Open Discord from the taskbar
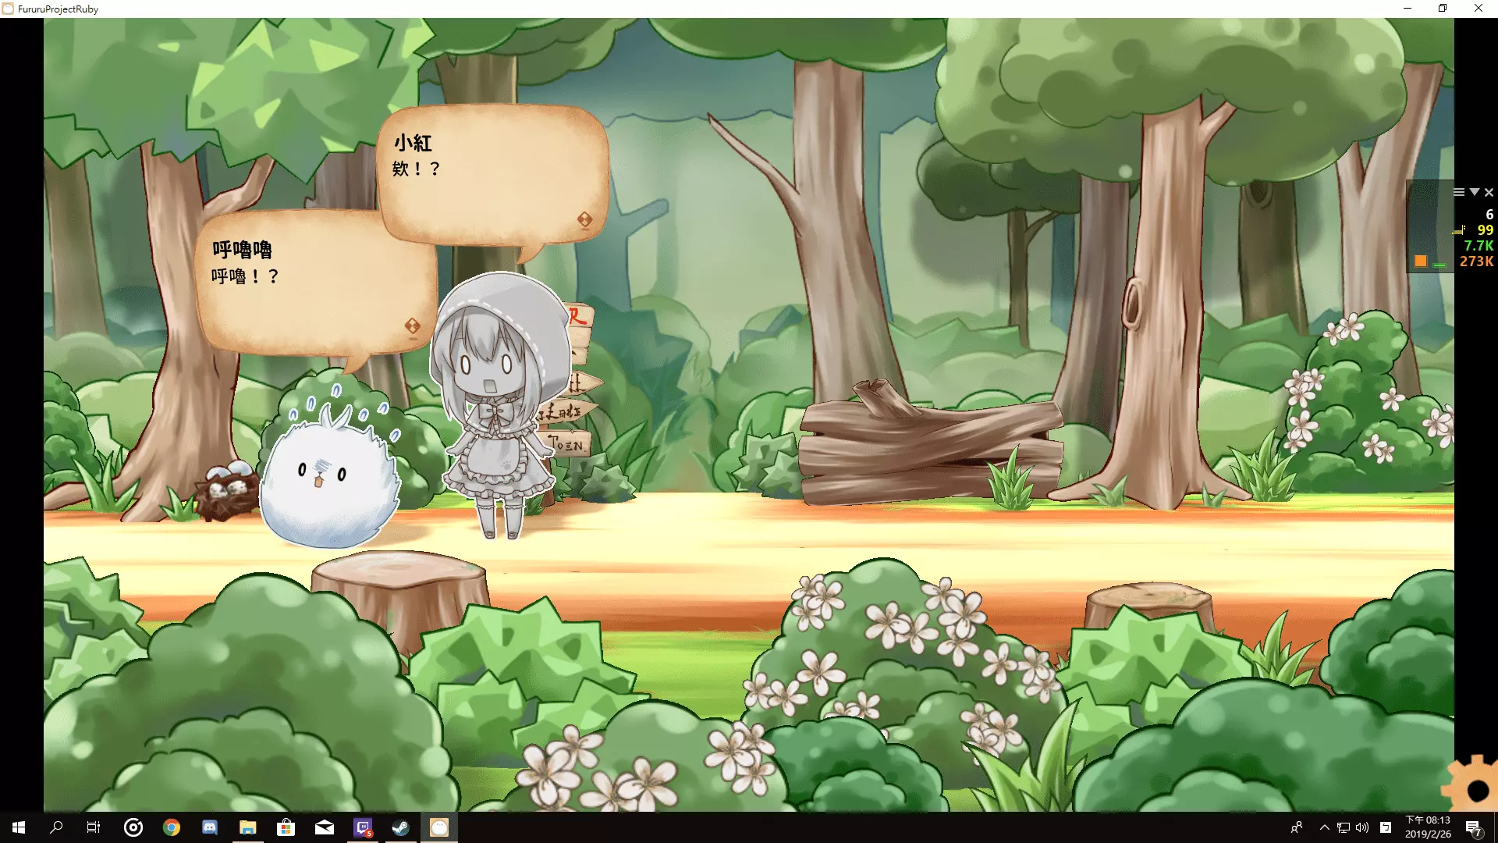The width and height of the screenshot is (1498, 843). (x=210, y=827)
